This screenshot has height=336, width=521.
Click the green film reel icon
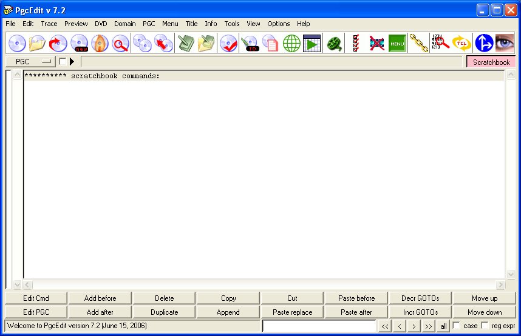(x=334, y=43)
